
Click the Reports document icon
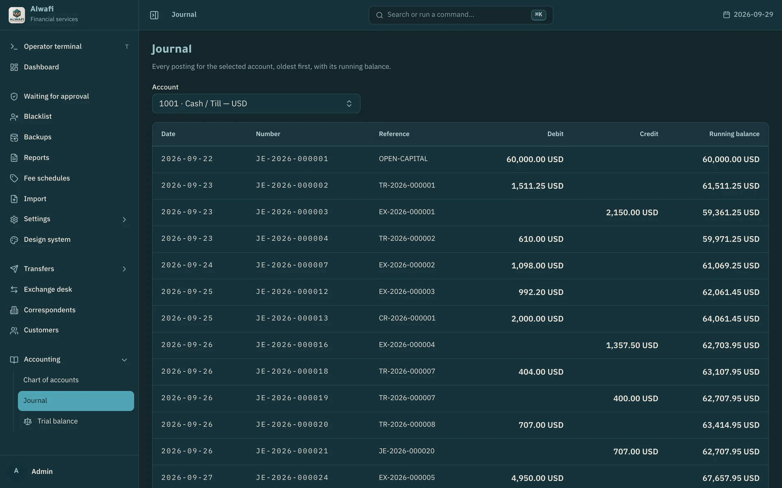pos(14,158)
